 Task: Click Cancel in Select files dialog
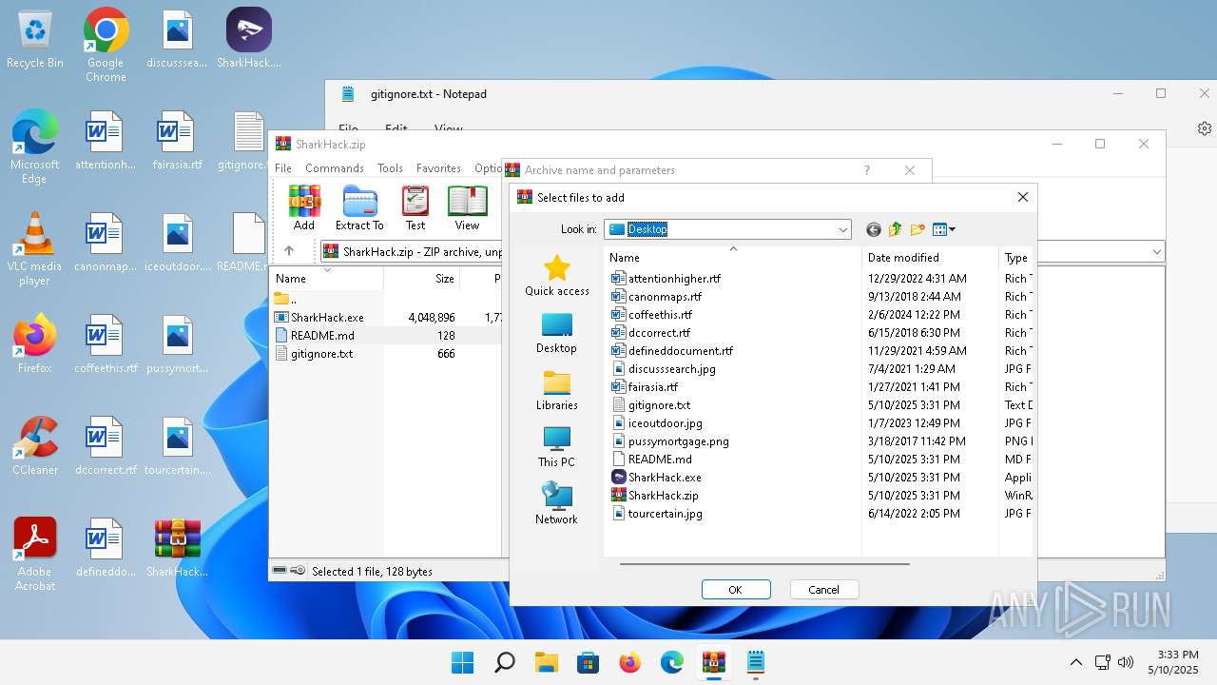(x=824, y=590)
